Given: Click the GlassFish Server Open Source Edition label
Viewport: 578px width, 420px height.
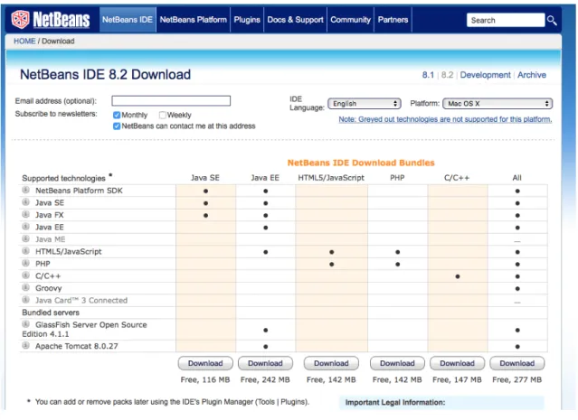Looking at the screenshot, I should click(84, 330).
